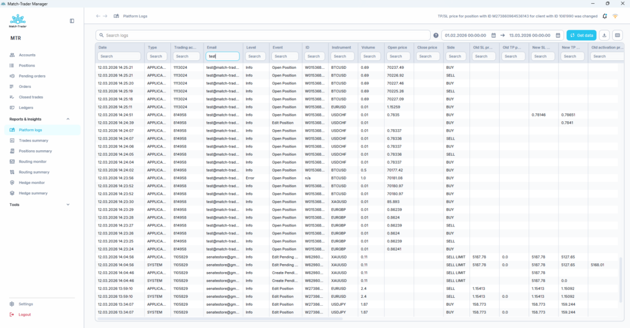The height and width of the screenshot is (328, 630).
Task: Open the column layout settings icon
Action: [618, 36]
